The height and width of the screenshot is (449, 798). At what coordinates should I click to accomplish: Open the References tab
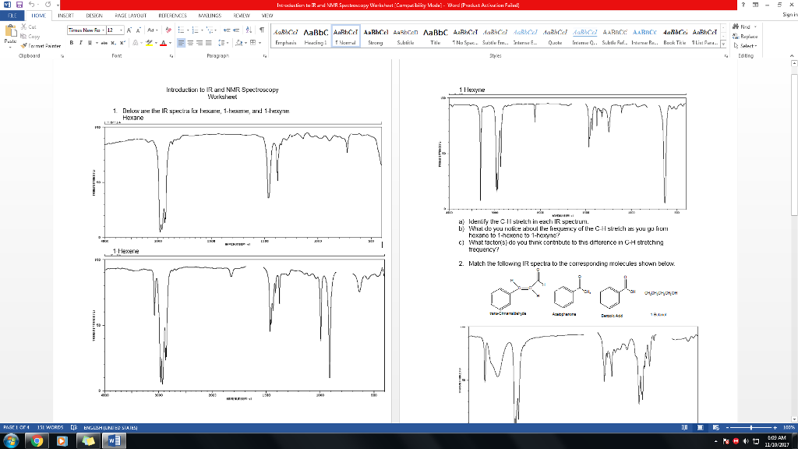(172, 16)
